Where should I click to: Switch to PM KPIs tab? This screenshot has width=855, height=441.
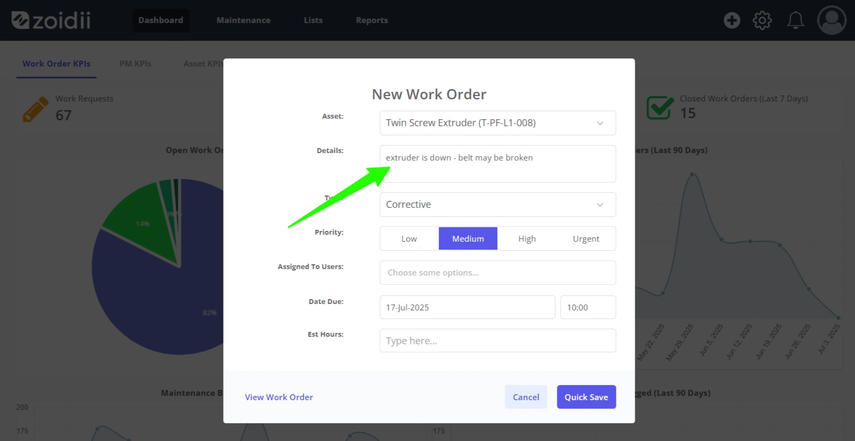click(x=135, y=64)
